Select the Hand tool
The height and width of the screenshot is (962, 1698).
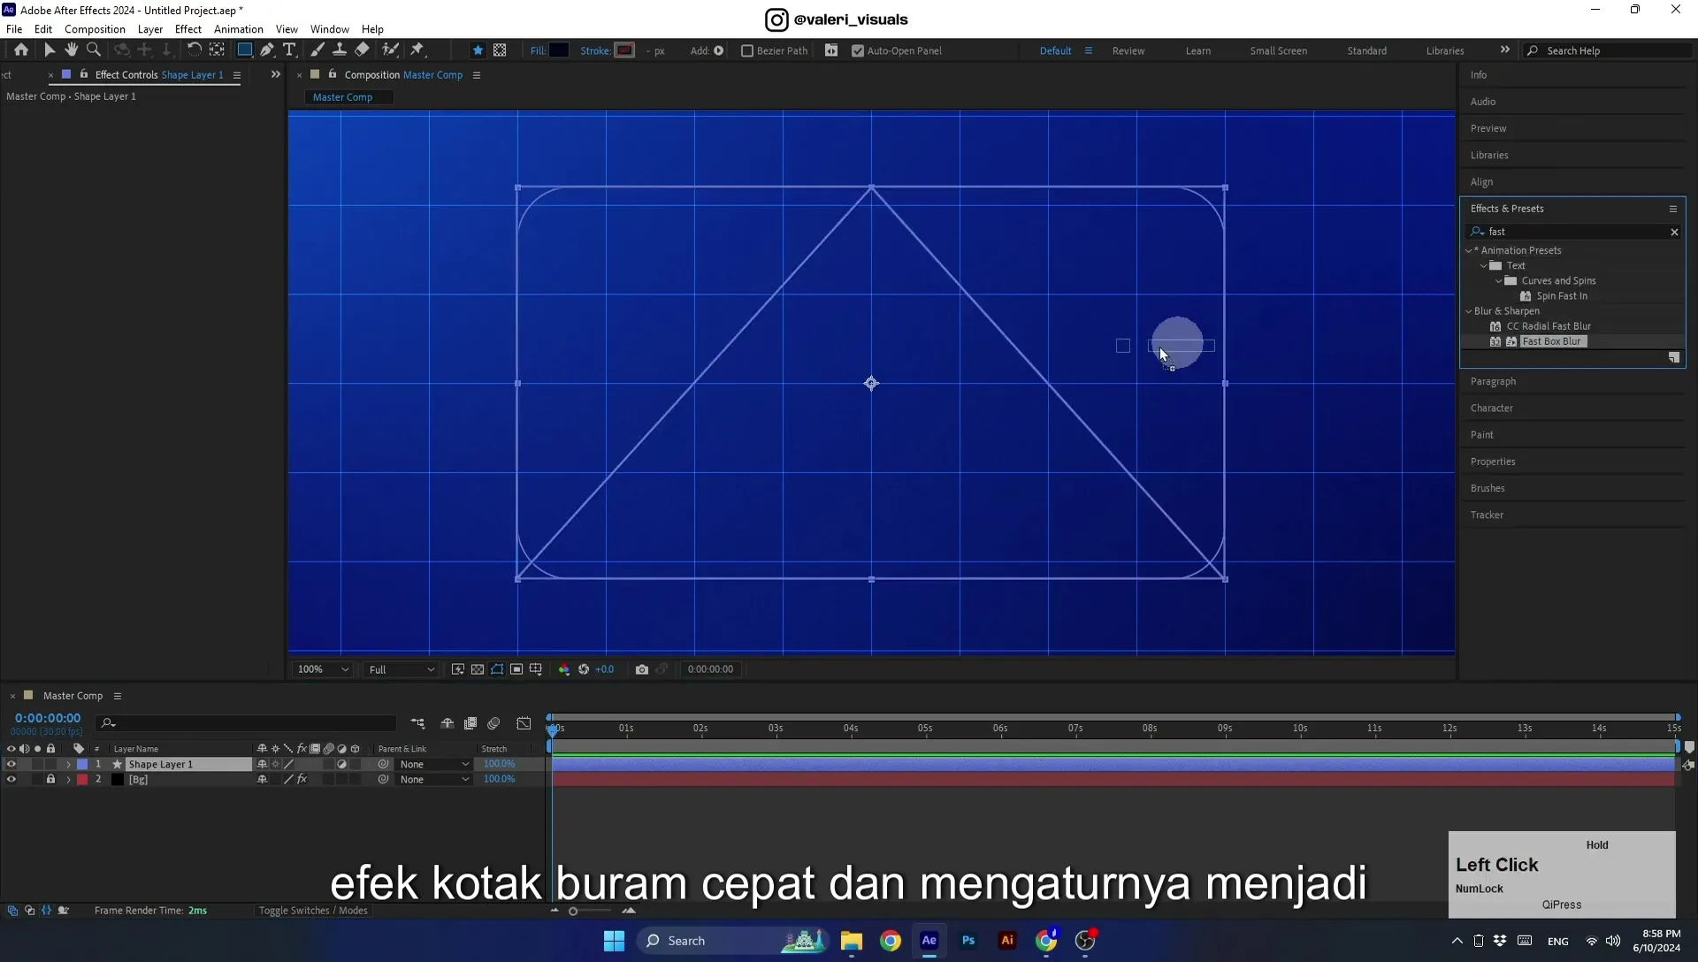(x=72, y=50)
